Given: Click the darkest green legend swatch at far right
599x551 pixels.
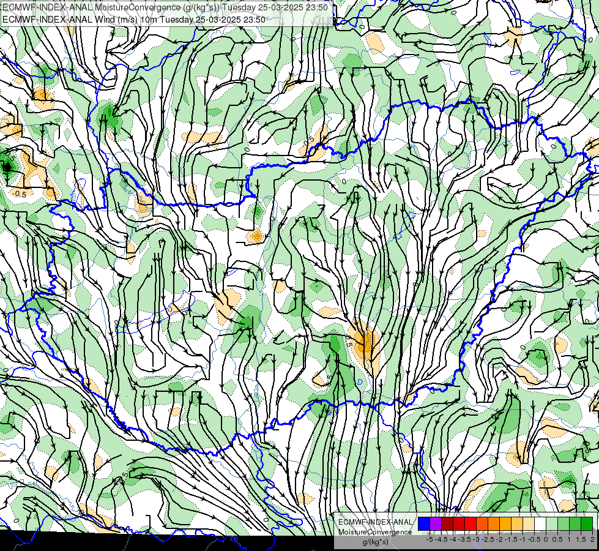Looking at the screenshot, I should (587, 524).
